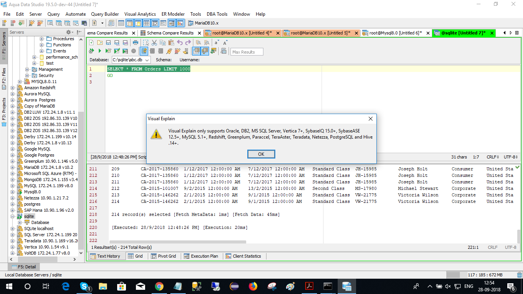Click the memory usage bar in status bar
Viewport: 523px width, 294px height.
pyautogui.click(x=482, y=275)
